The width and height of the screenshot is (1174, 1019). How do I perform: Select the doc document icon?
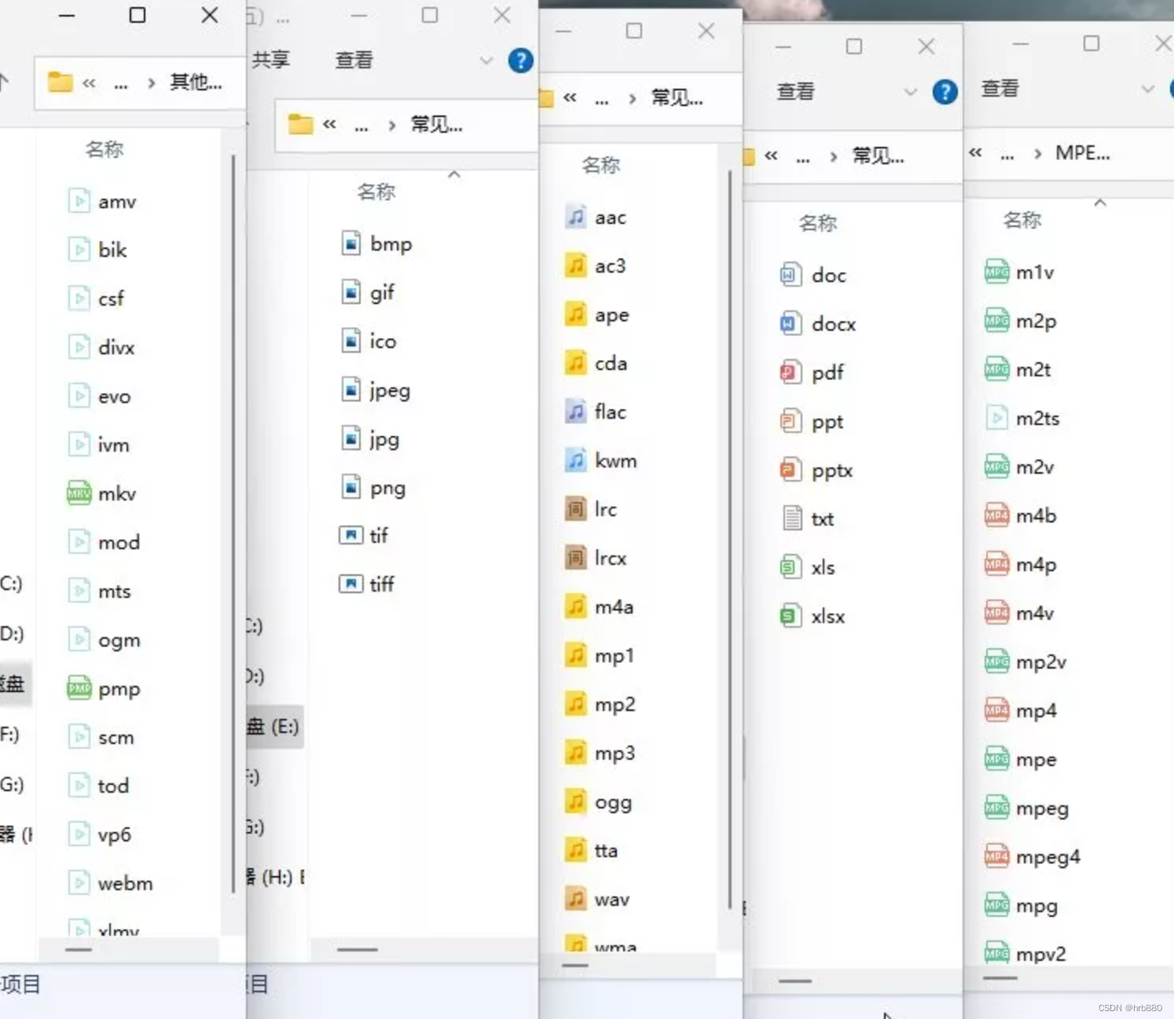pos(791,275)
